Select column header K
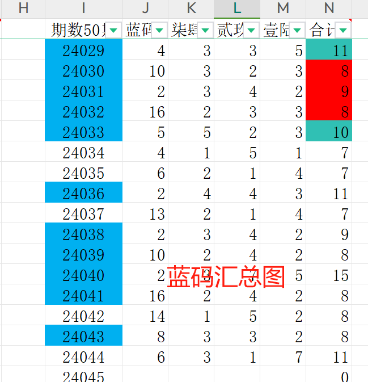Viewport: 368px width, 382px height. 191,9
